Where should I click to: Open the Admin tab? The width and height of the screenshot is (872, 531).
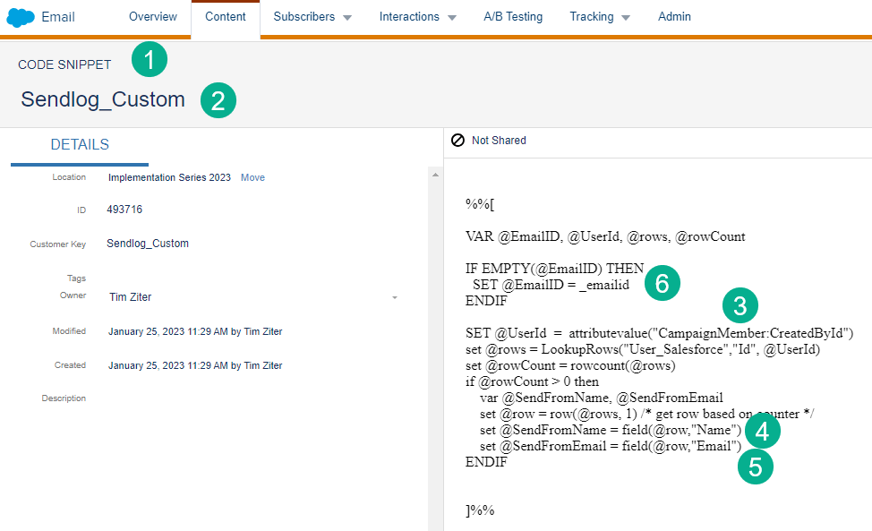click(x=674, y=17)
